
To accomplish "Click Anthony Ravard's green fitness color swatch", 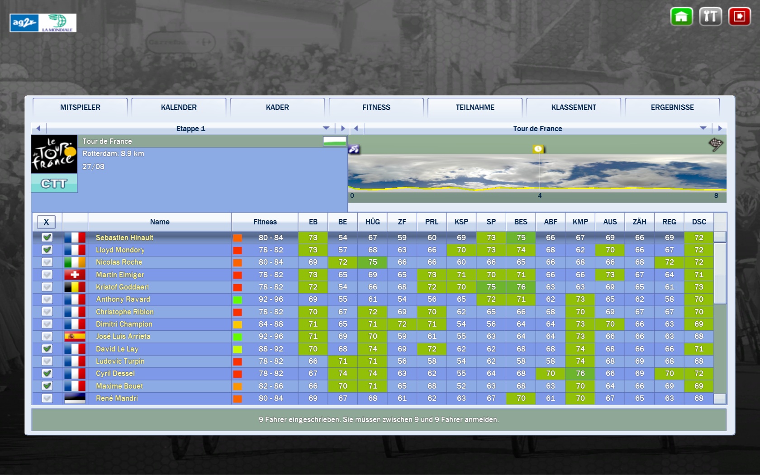I will (x=237, y=299).
